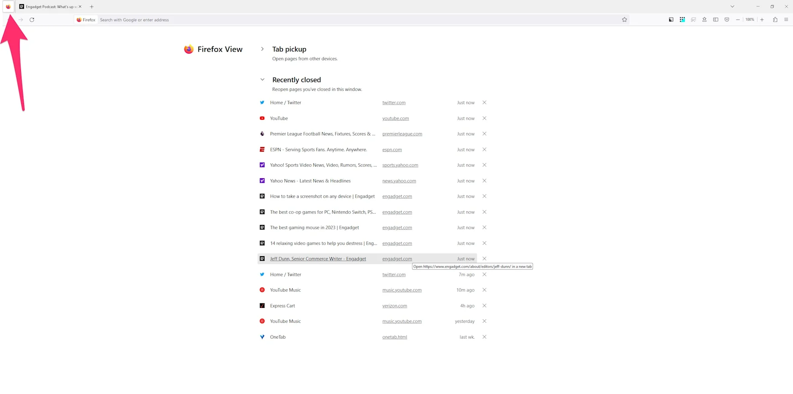
Task: Open a new tab with plus button
Action: click(92, 7)
